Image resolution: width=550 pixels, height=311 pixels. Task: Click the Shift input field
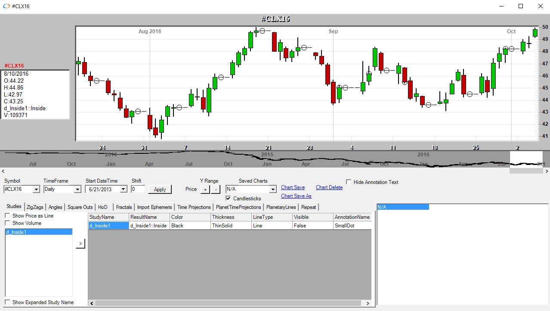138,189
